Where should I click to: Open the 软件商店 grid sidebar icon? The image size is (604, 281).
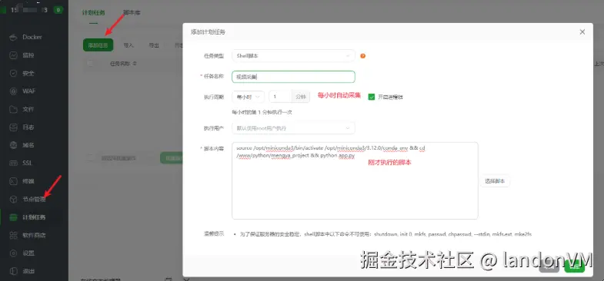pyautogui.click(x=14, y=235)
